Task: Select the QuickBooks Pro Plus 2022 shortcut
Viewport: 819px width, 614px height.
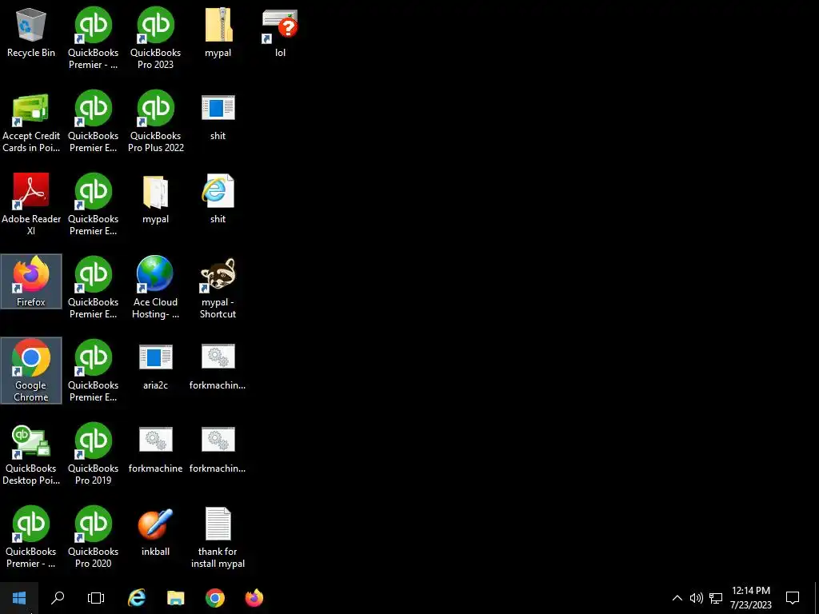Action: pyautogui.click(x=156, y=122)
